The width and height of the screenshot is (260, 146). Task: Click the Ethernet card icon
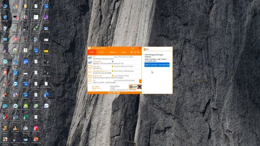point(90,77)
